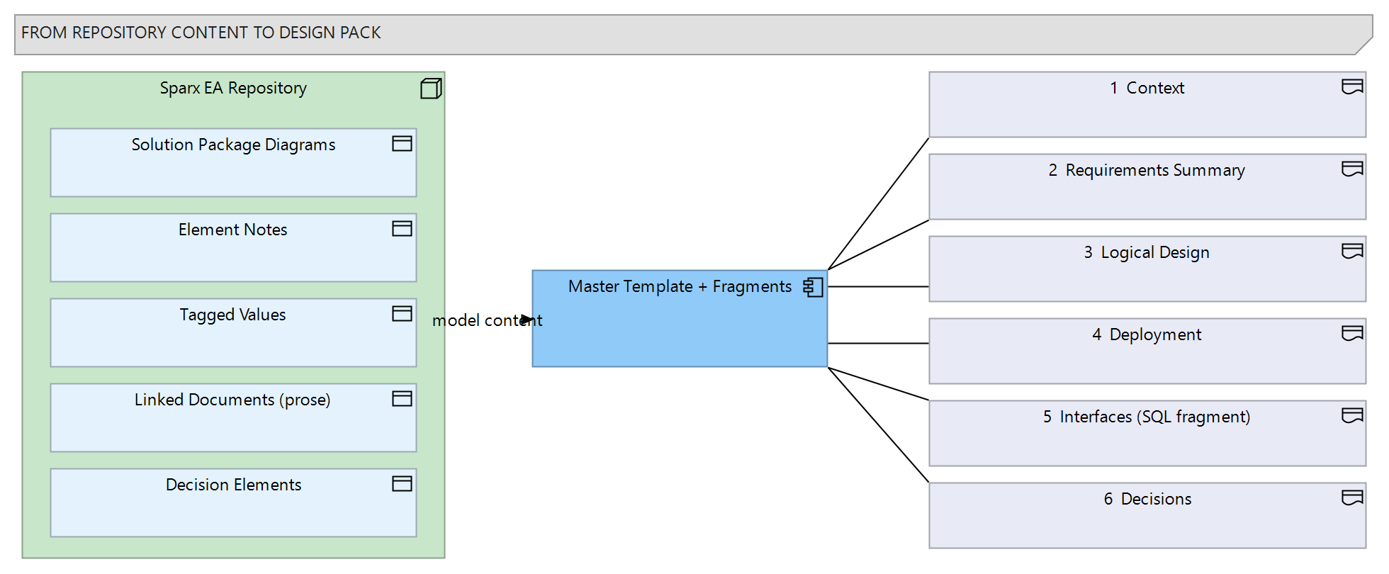Screen dimensions: 1389x574
Task: Click the representation icon on 1 Context
Action: [1352, 86]
